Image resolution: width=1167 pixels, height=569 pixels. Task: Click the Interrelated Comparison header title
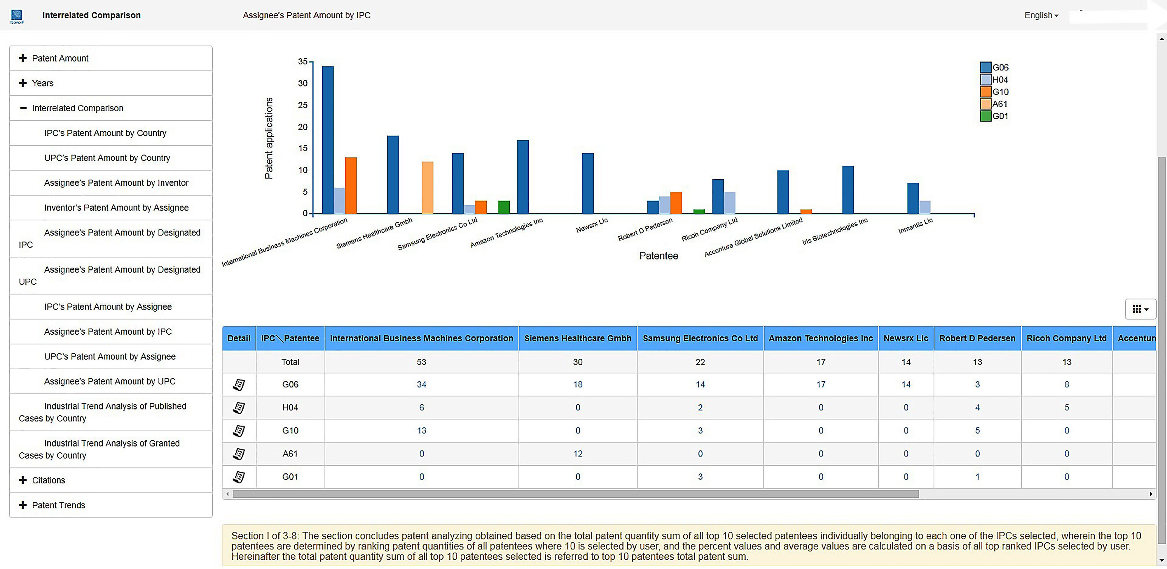click(92, 15)
